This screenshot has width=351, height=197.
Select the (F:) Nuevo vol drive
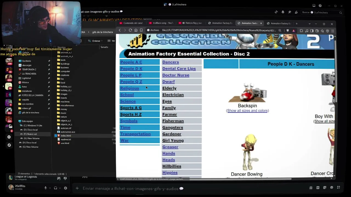point(30,134)
